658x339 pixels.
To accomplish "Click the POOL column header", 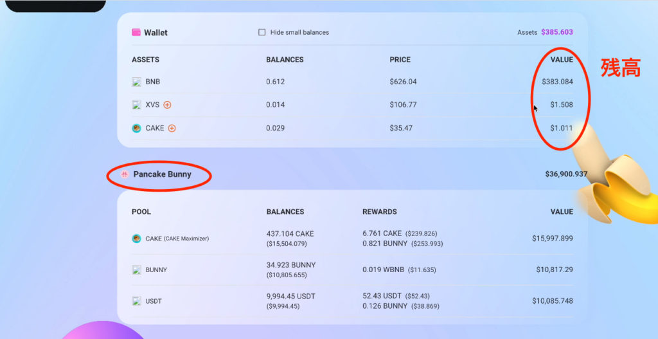I will pyautogui.click(x=141, y=212).
